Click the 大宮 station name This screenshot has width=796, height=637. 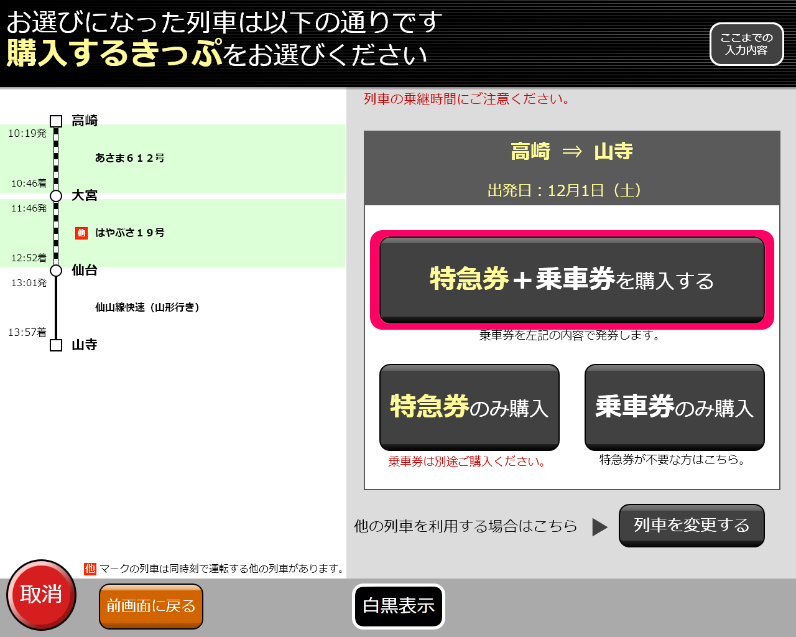click(x=85, y=195)
